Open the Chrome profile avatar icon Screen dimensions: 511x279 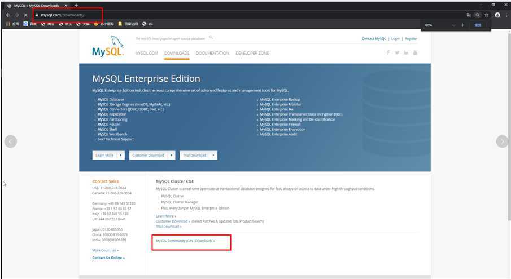[x=497, y=15]
